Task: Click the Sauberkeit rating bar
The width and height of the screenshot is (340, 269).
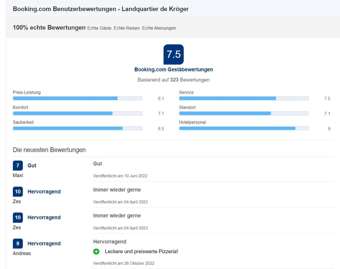Action: pyautogui.click(x=77, y=128)
